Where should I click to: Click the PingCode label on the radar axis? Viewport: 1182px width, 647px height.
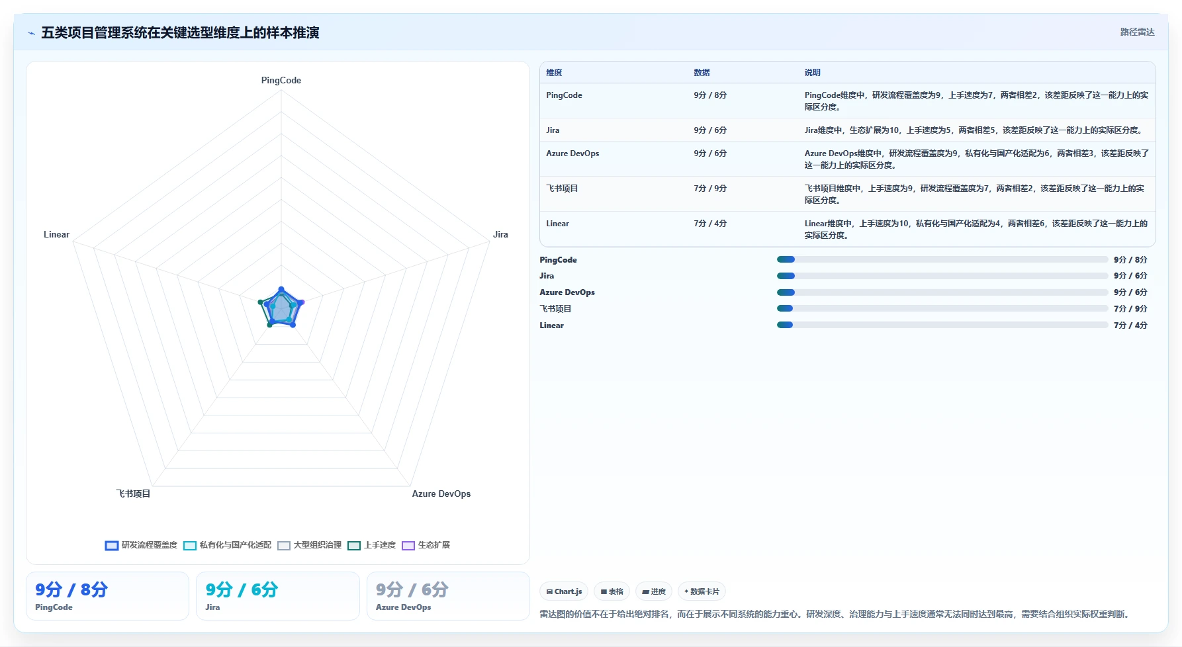click(281, 80)
